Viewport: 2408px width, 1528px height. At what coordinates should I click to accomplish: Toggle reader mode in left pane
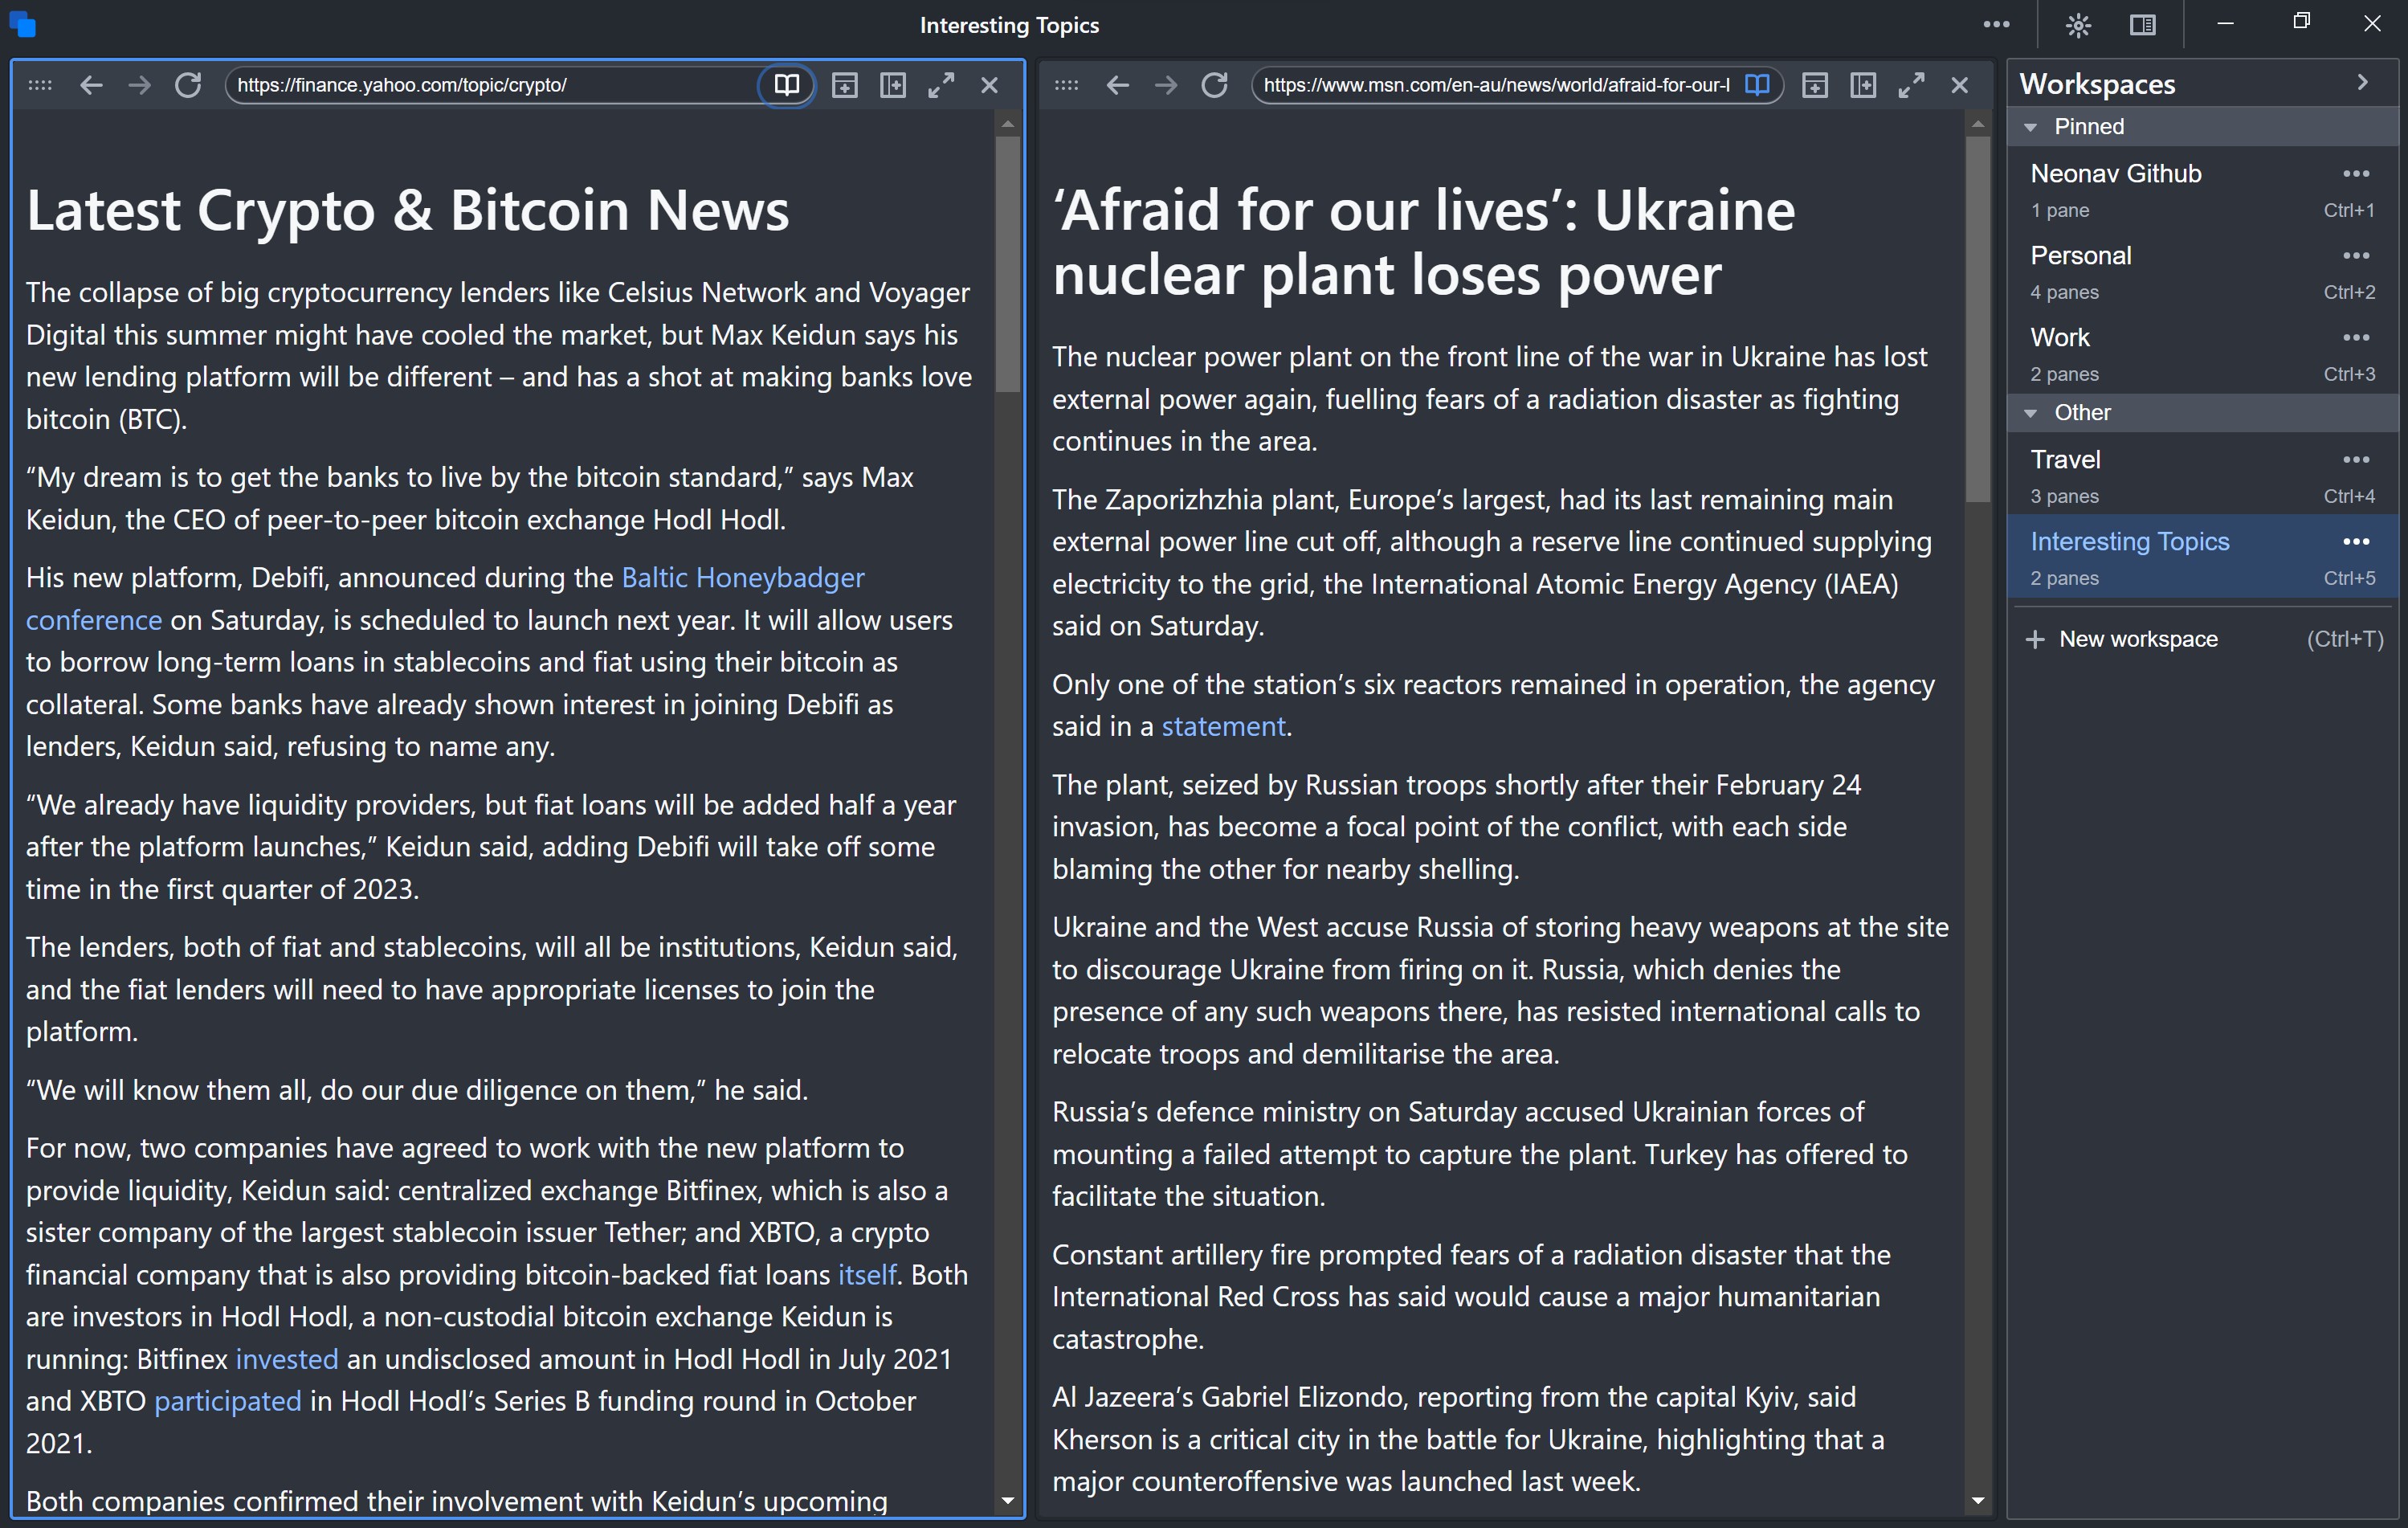point(786,85)
